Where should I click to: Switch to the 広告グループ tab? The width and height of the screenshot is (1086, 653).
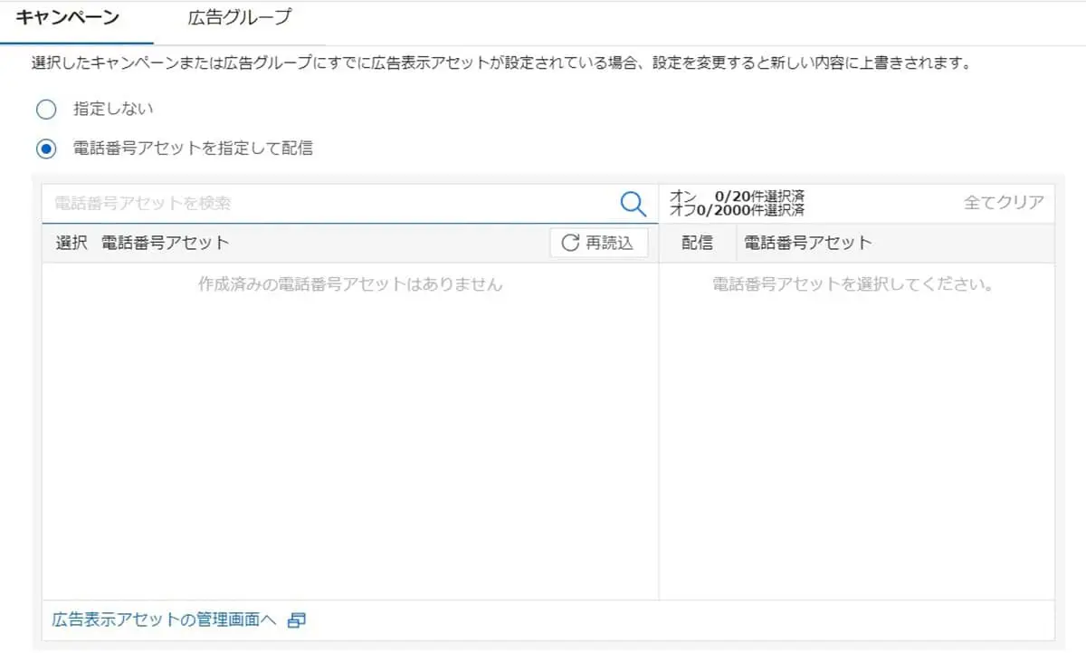click(237, 16)
